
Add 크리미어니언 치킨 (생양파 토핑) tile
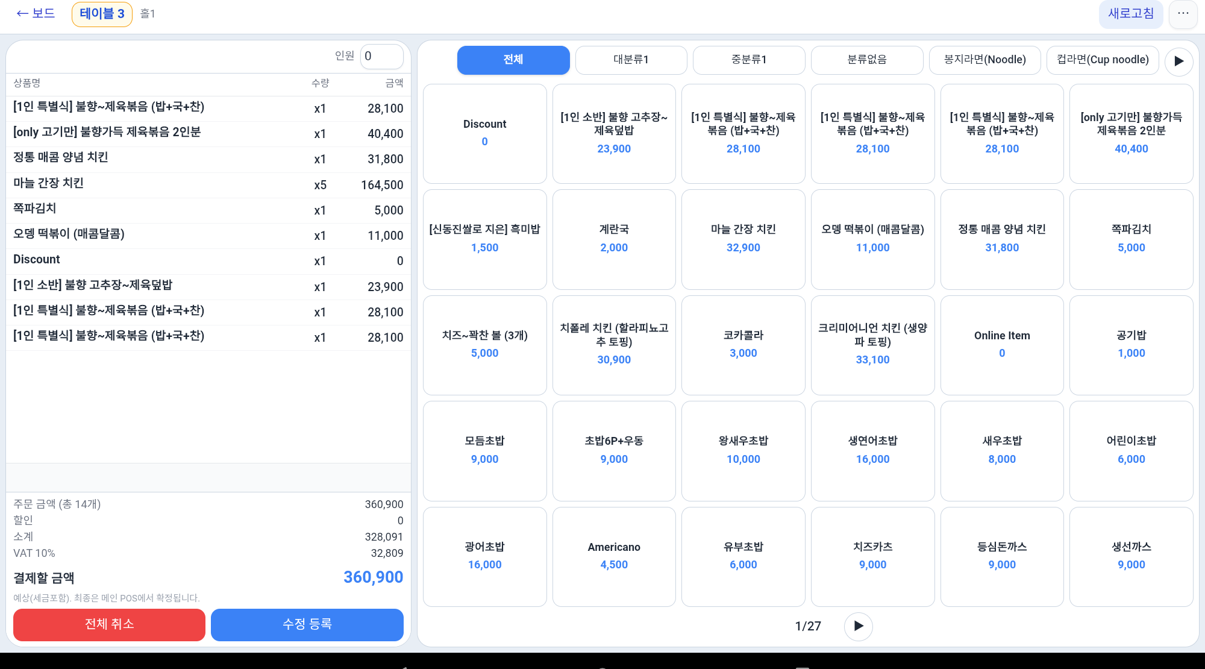pos(872,345)
